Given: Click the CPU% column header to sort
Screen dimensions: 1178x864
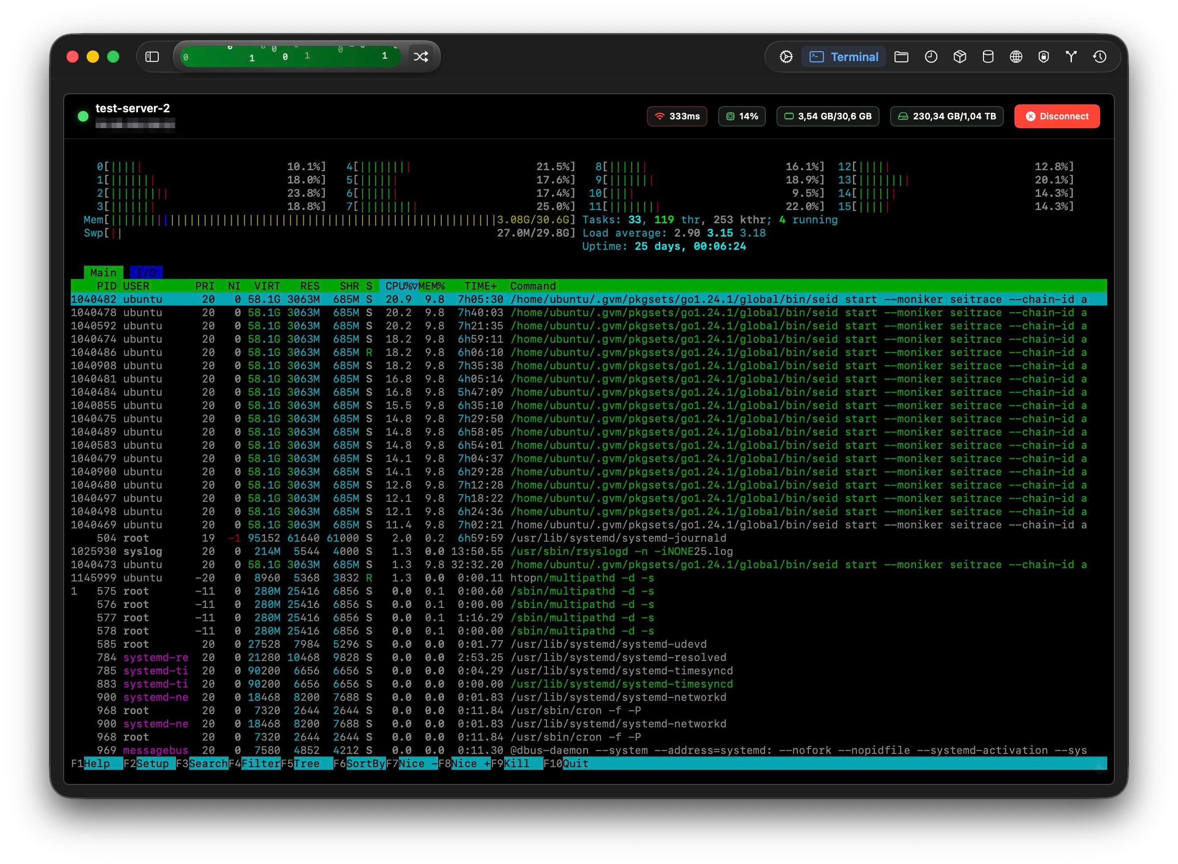Looking at the screenshot, I should [x=398, y=286].
